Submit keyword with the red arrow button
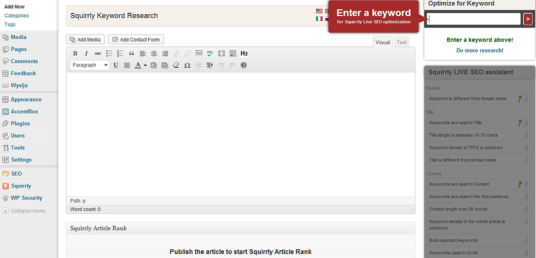This screenshot has width=536, height=258. [528, 19]
